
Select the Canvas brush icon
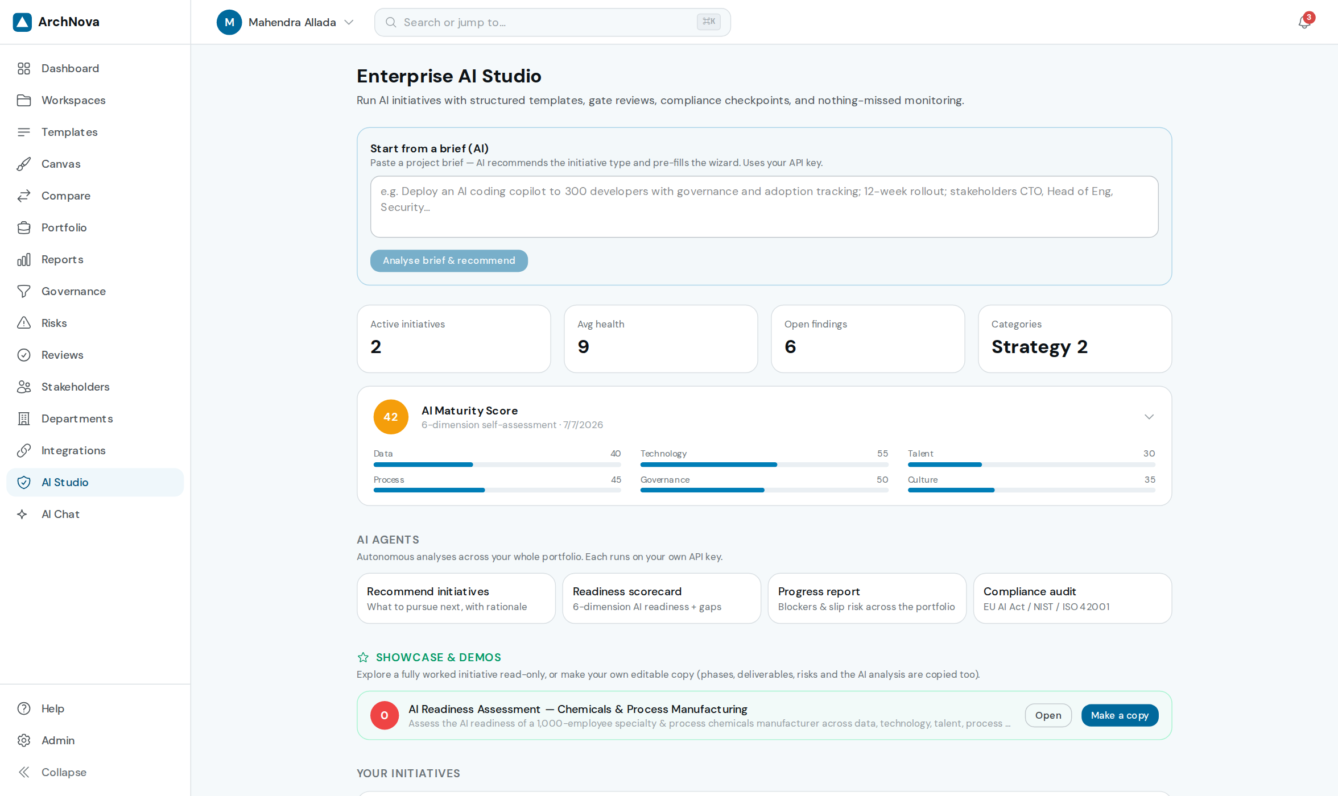click(24, 164)
